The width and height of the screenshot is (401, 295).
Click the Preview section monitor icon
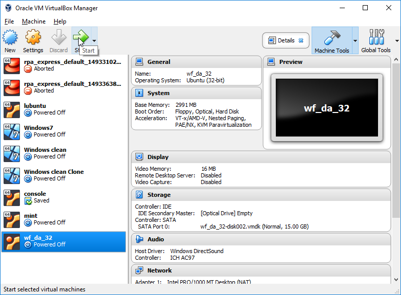pyautogui.click(x=271, y=62)
